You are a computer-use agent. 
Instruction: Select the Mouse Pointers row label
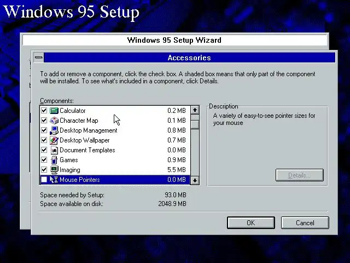80,180
